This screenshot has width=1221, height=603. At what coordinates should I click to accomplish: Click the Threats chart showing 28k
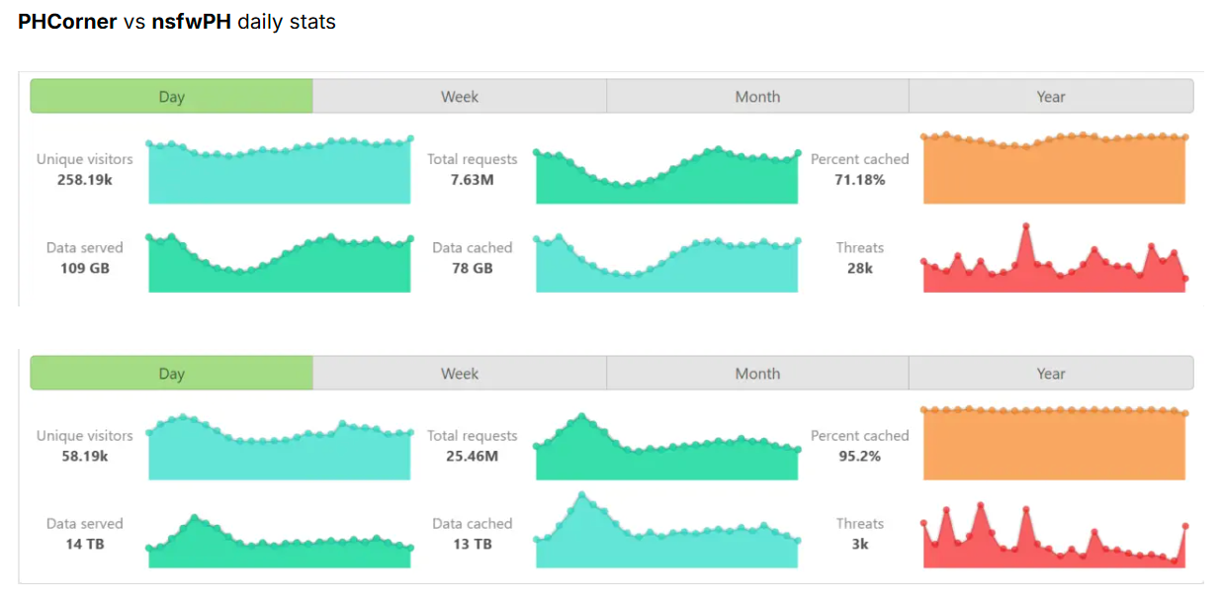point(1055,258)
